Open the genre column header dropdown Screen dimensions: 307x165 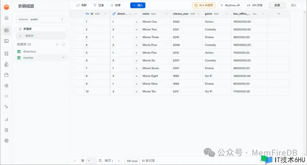click(x=227, y=14)
